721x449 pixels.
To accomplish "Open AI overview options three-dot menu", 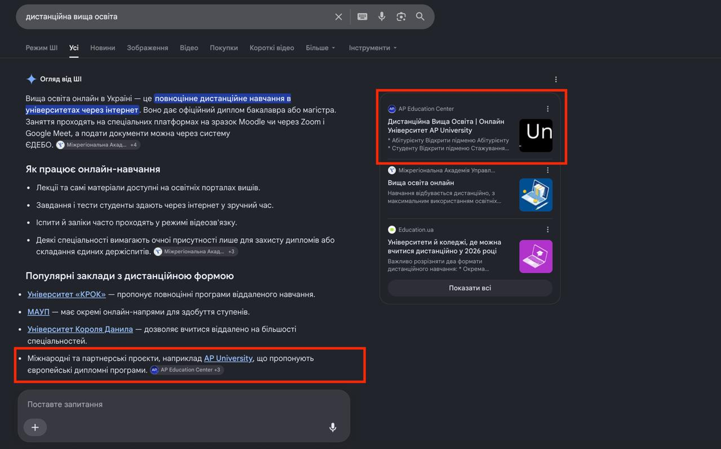I will [556, 80].
